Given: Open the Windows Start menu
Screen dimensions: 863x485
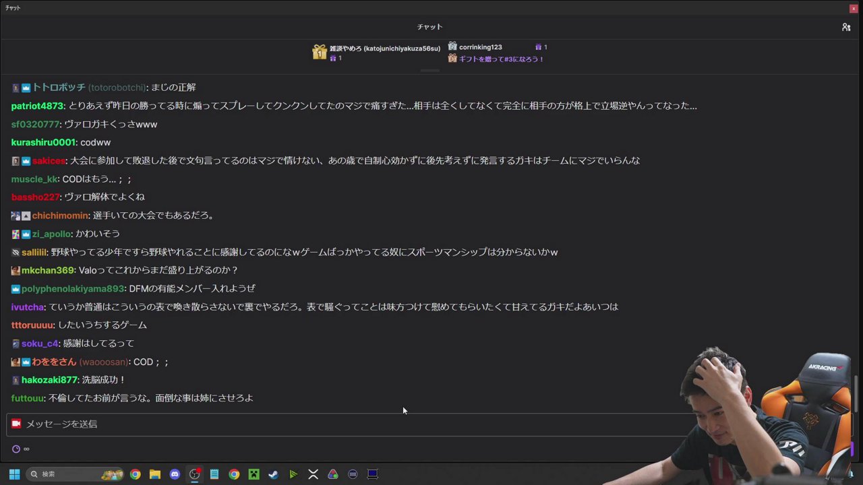Looking at the screenshot, I should point(14,474).
